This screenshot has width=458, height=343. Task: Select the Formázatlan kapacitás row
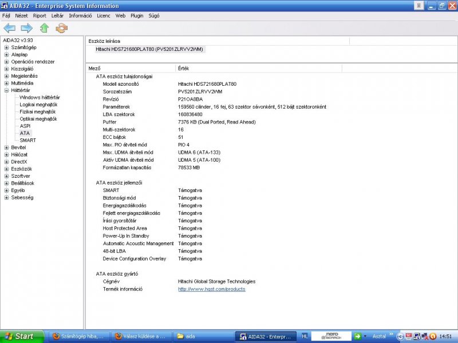pos(151,167)
